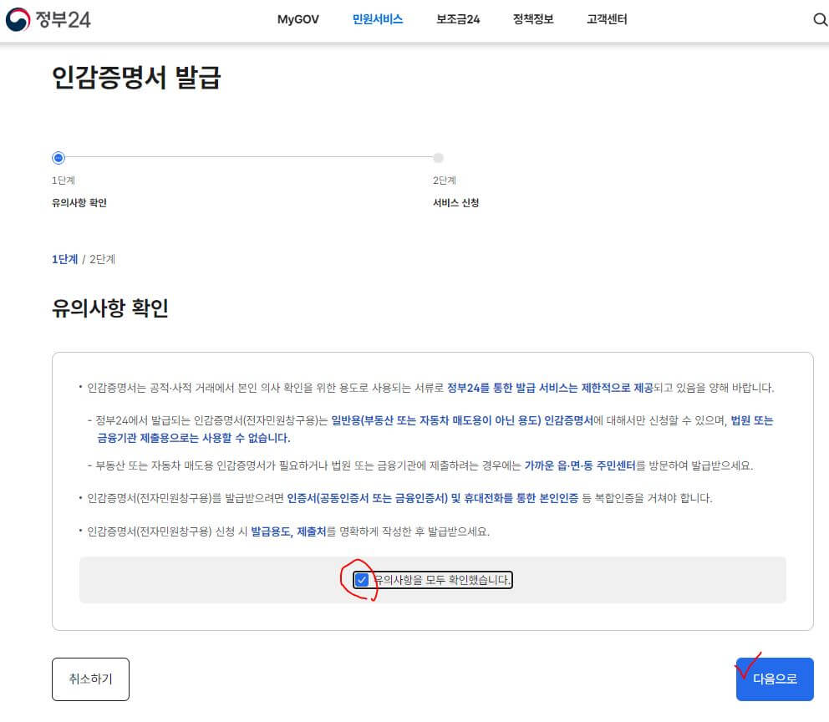Open the 보조금24 menu
Image resolution: width=829 pixels, height=722 pixels.
pos(455,18)
